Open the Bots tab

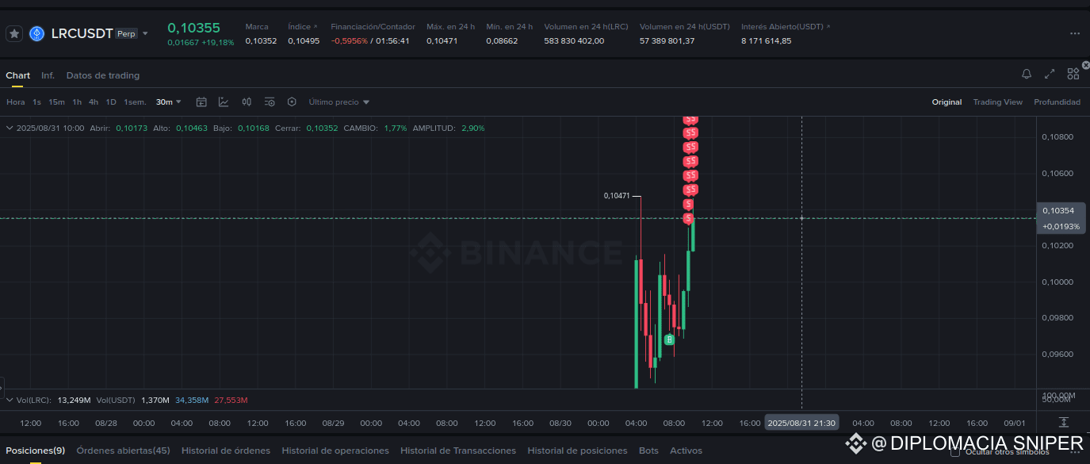click(648, 451)
